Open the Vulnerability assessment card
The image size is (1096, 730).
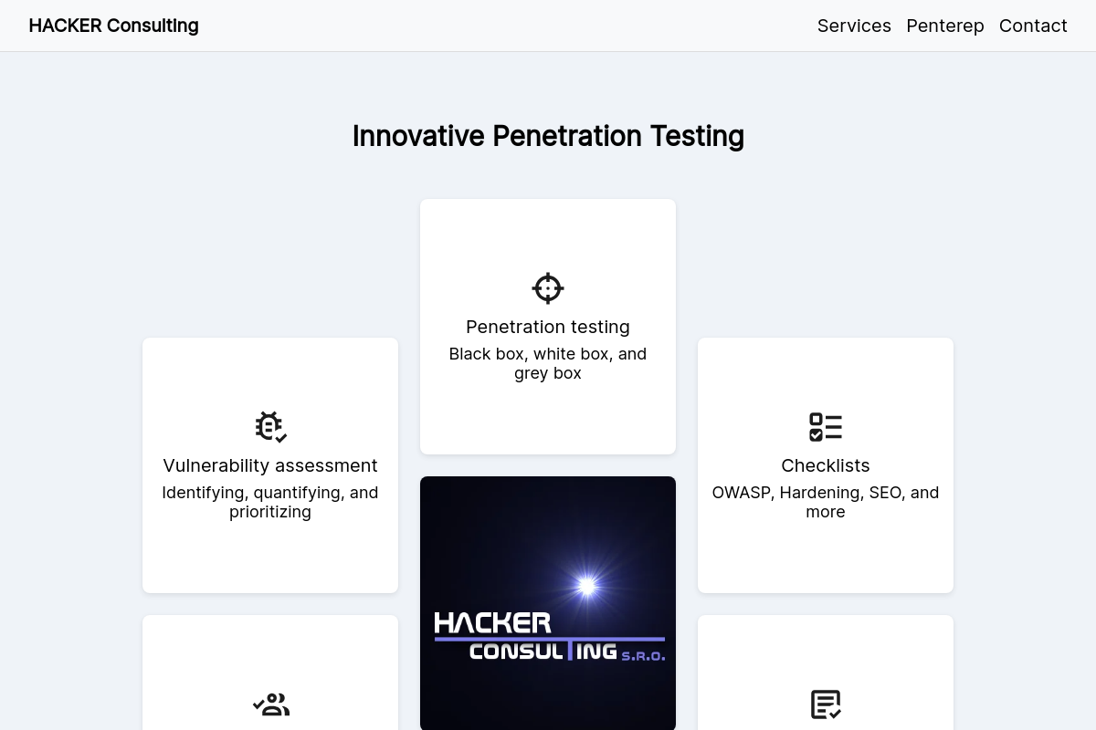270,465
